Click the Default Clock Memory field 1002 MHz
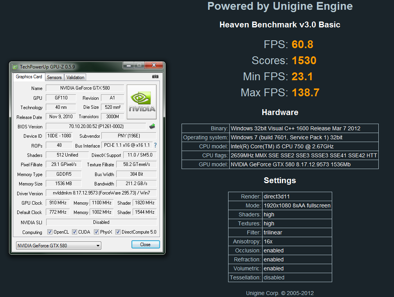Viewport: 394px width, 297px height. coord(102,212)
